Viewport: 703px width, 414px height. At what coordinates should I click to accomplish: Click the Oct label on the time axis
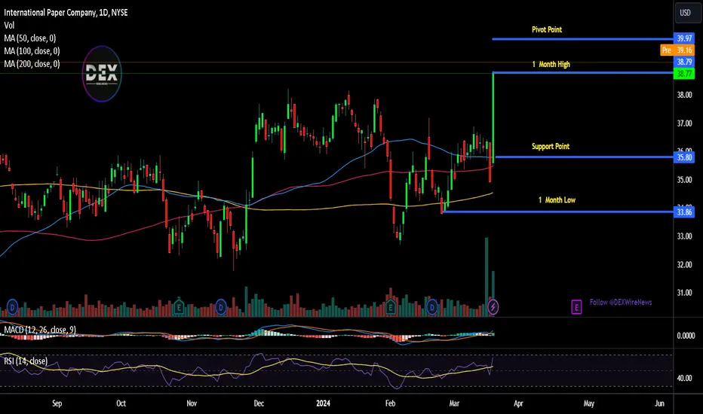(121, 403)
